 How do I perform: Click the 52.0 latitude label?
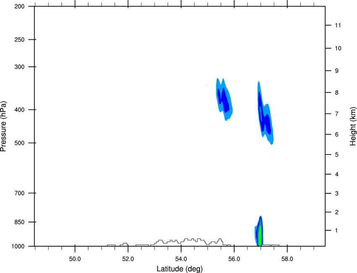click(128, 259)
